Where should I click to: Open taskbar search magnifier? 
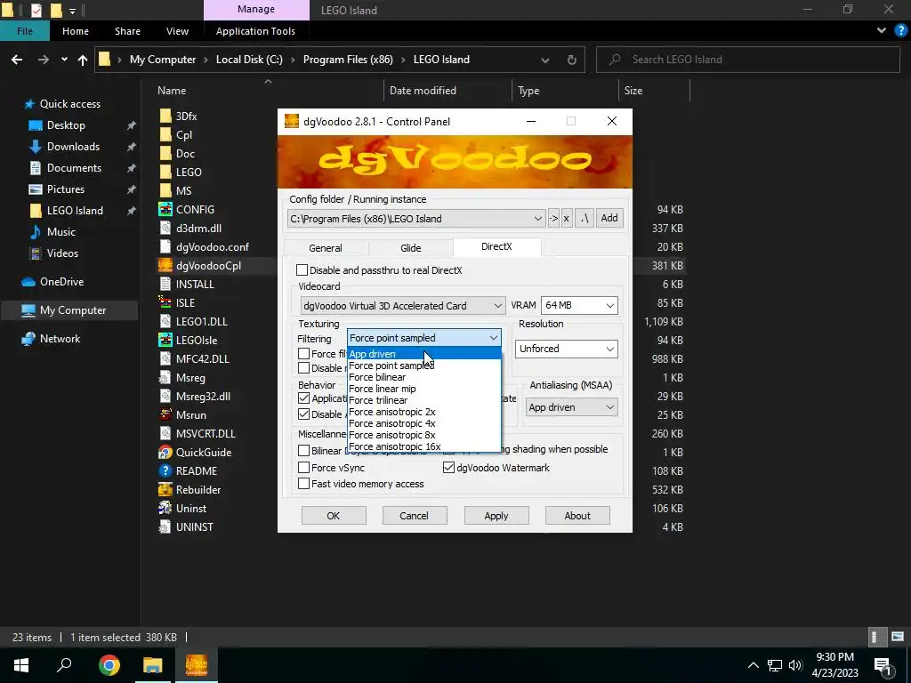point(64,665)
